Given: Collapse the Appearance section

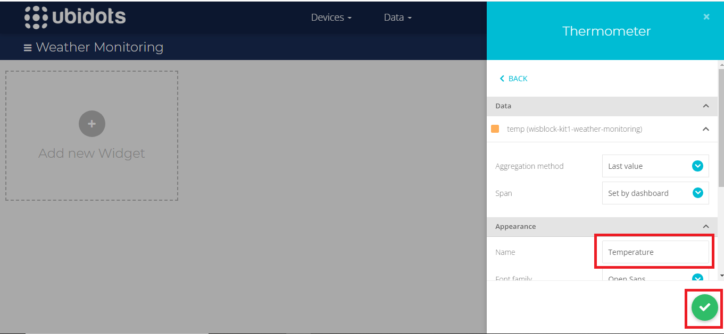Looking at the screenshot, I should tap(705, 227).
